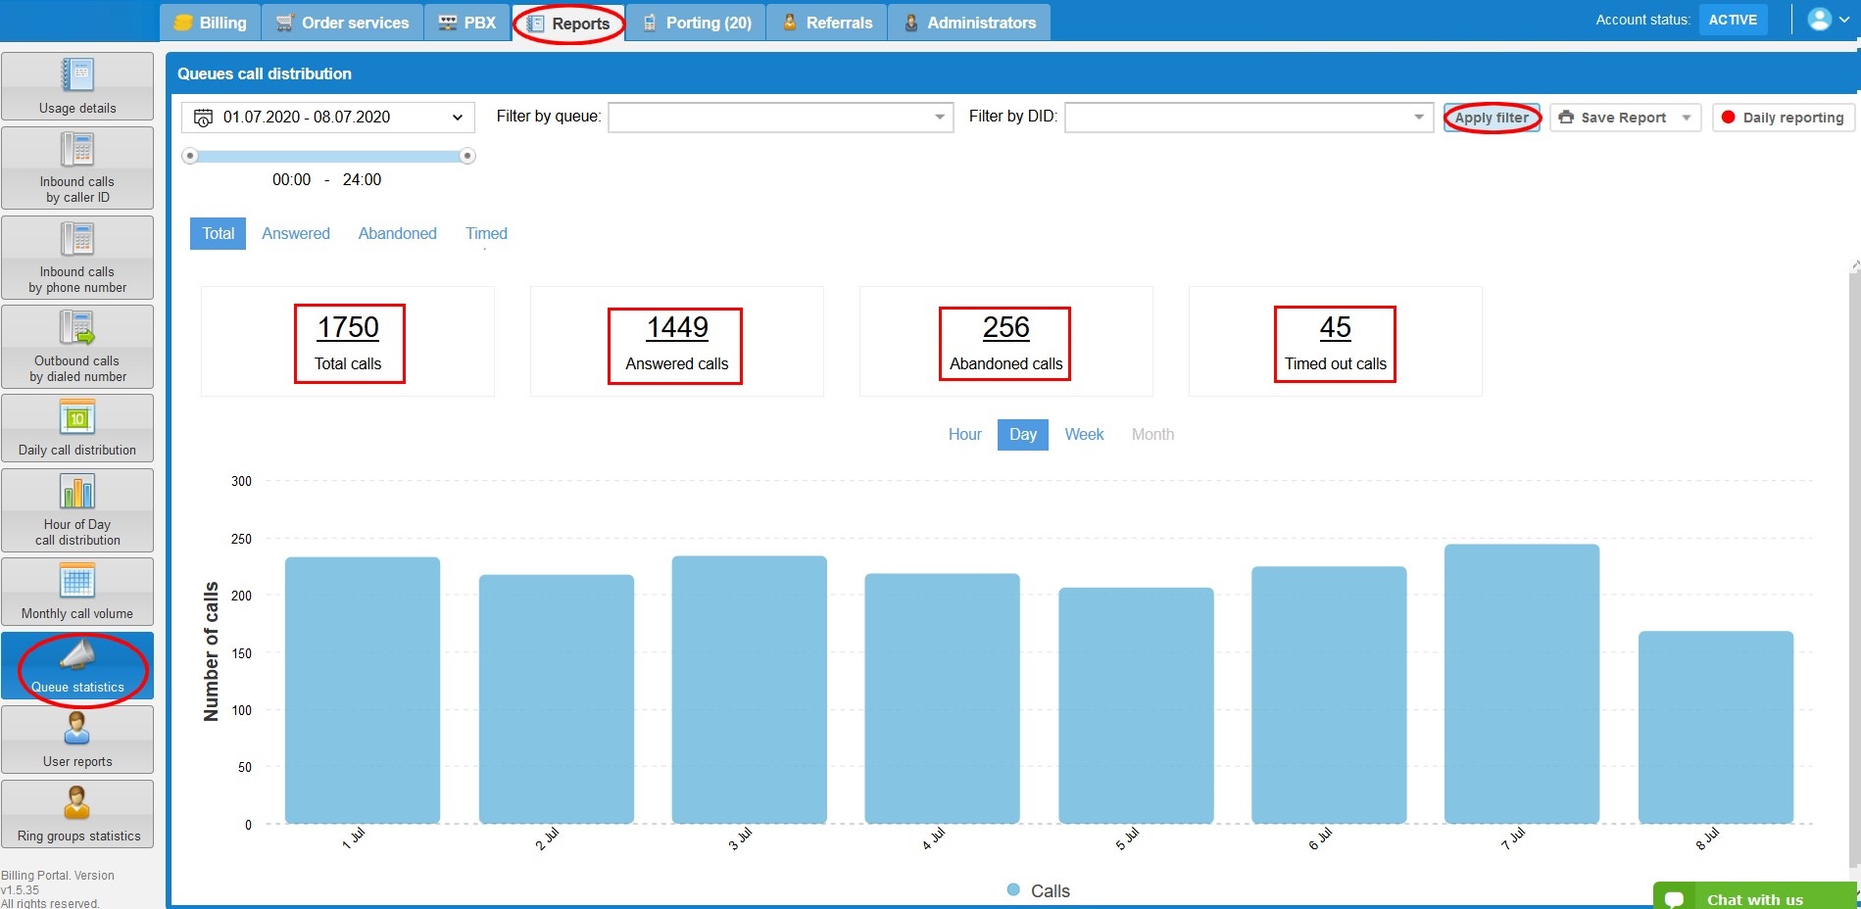Select Monthly call volume report
The width and height of the screenshot is (1861, 909).
coord(77,591)
